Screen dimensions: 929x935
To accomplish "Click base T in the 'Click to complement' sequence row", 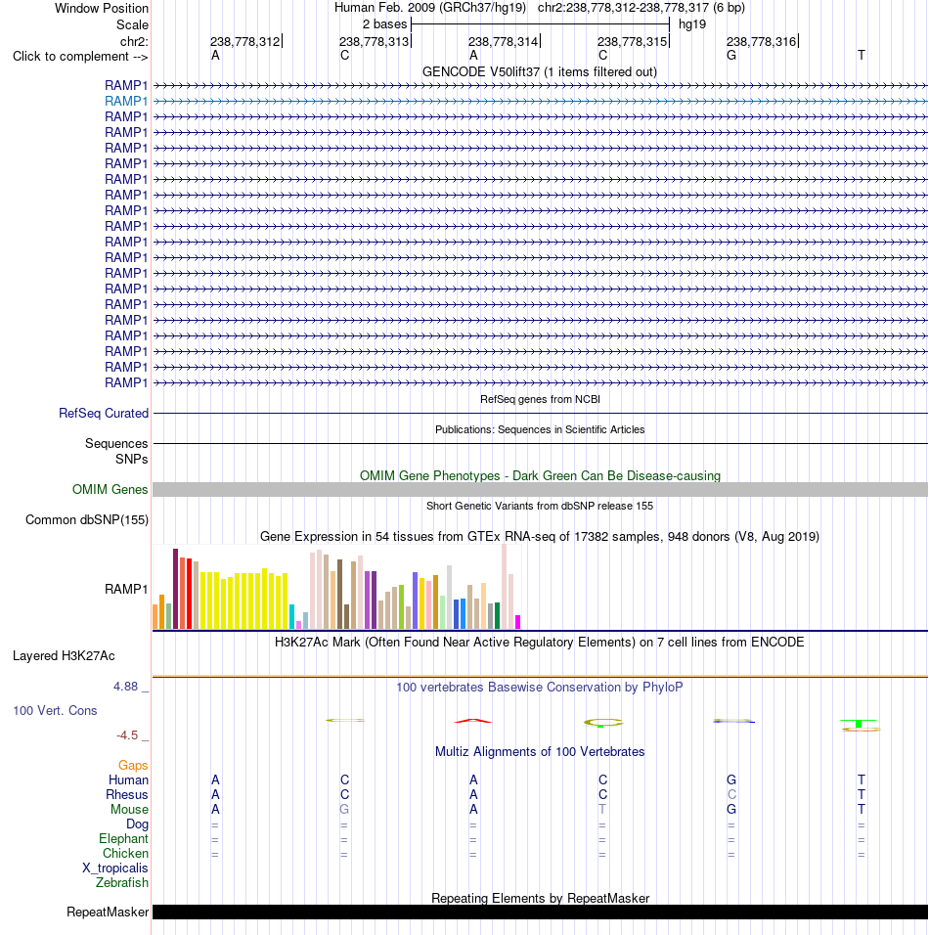I will (x=861, y=56).
